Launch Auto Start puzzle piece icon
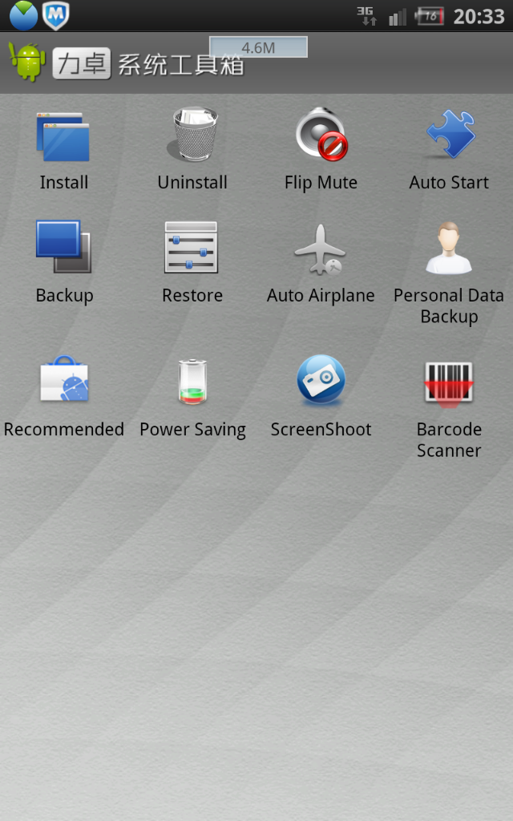The width and height of the screenshot is (513, 821). point(449,135)
